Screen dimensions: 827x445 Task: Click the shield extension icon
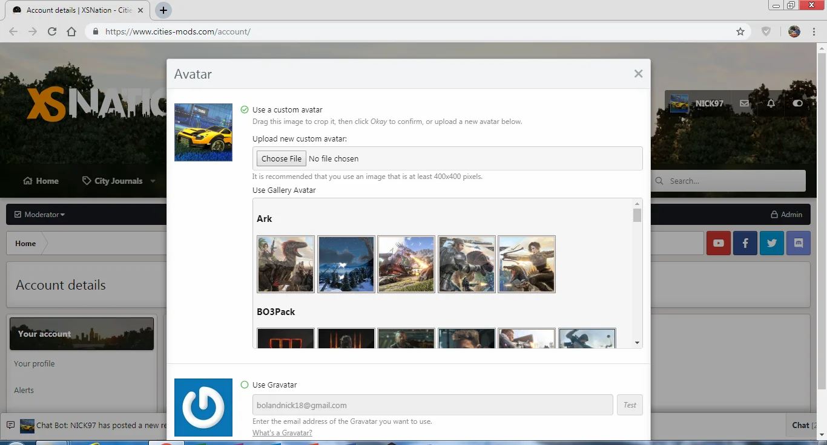tap(766, 31)
